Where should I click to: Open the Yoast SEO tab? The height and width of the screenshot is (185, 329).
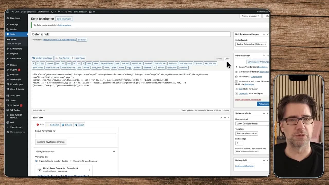tap(40, 125)
